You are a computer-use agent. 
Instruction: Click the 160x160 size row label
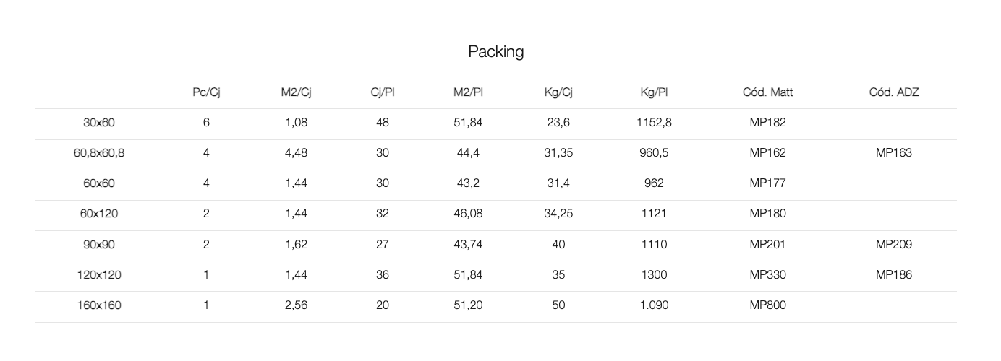click(99, 305)
